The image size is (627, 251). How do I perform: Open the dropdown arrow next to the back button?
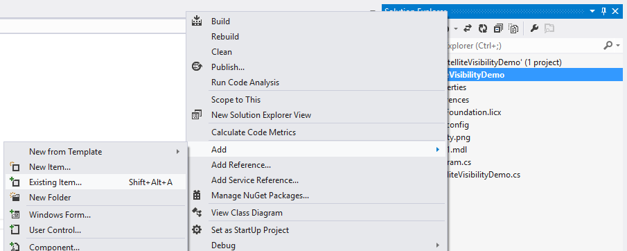[x=456, y=29]
